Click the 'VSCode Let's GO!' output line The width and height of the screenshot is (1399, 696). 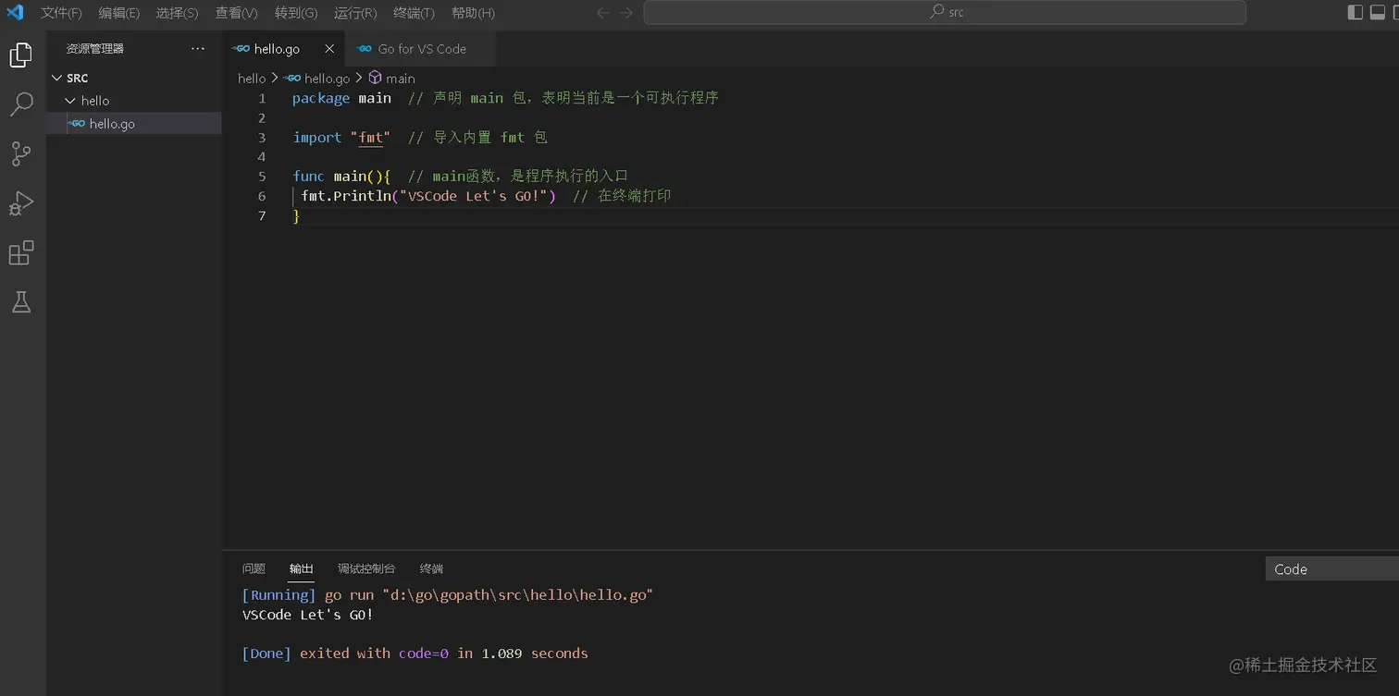[307, 615]
